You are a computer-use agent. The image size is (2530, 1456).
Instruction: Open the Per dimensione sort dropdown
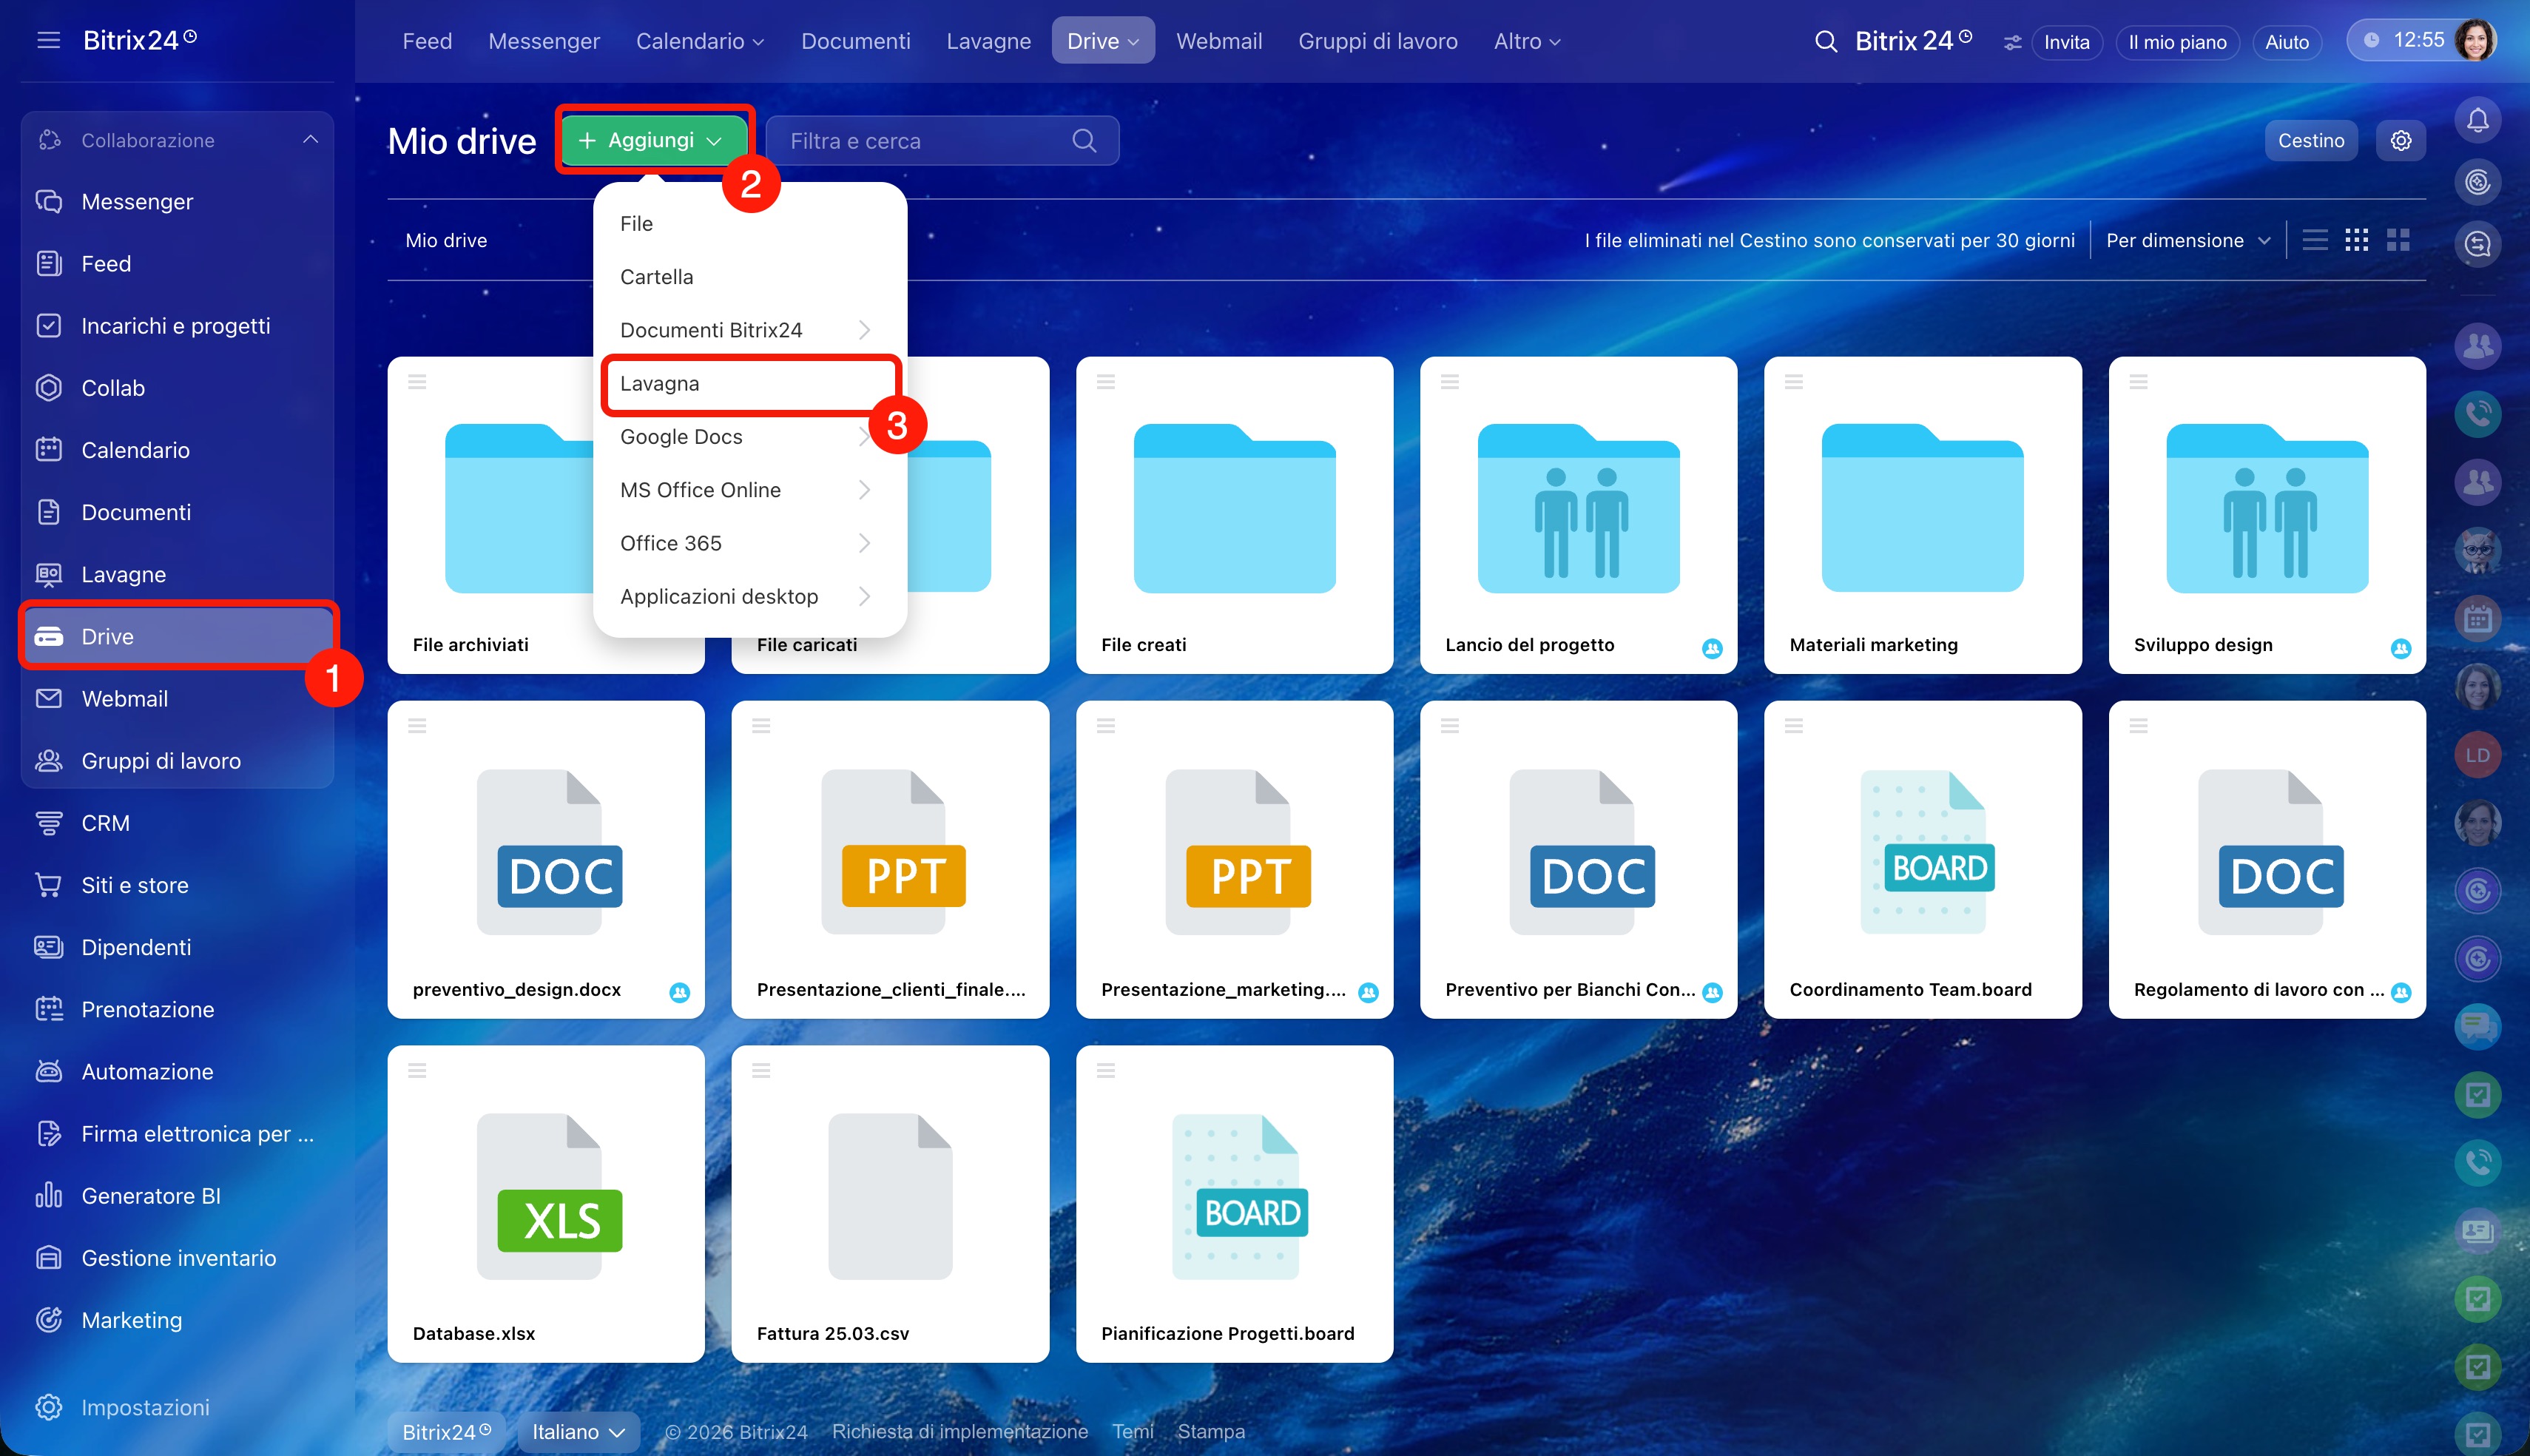[2188, 240]
